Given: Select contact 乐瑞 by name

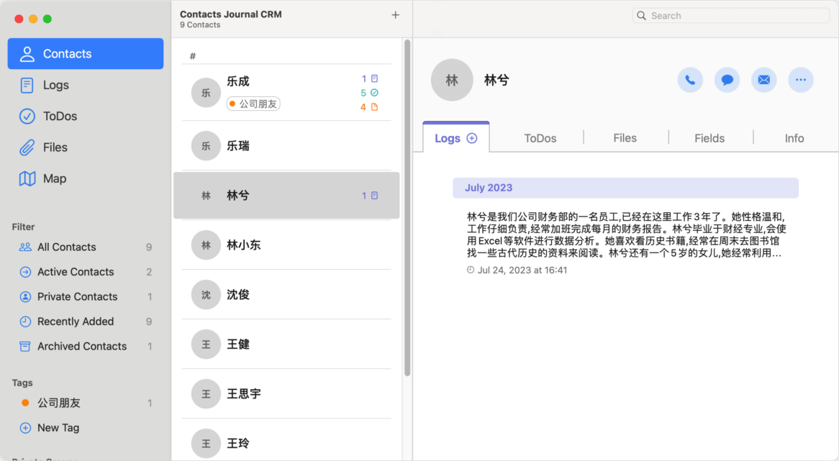Looking at the screenshot, I should (238, 146).
